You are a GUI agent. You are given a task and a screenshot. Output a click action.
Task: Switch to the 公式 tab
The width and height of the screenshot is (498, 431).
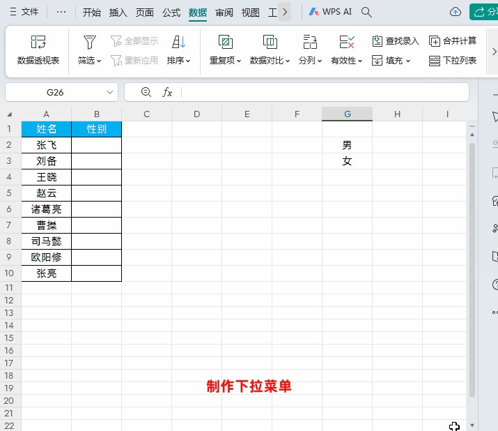[x=171, y=13]
